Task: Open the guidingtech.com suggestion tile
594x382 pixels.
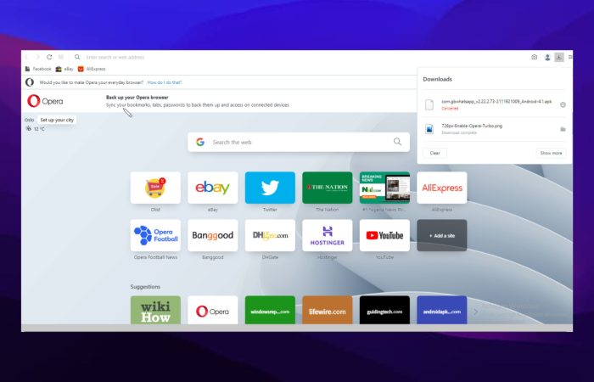Action: 384,310
